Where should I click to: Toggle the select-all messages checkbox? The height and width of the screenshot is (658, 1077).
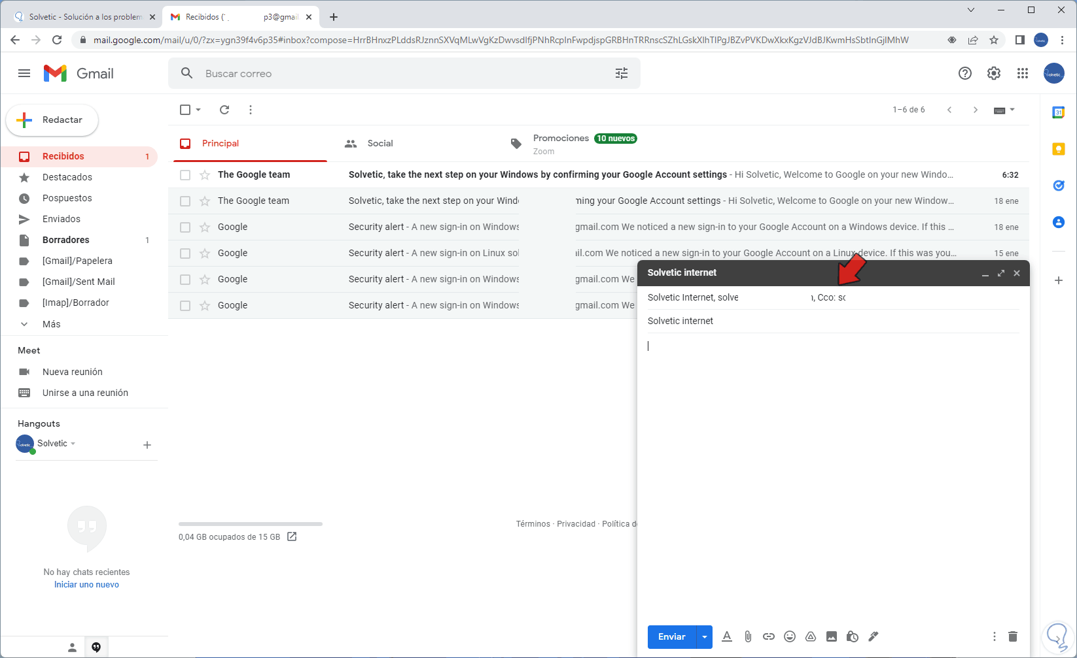coord(185,110)
